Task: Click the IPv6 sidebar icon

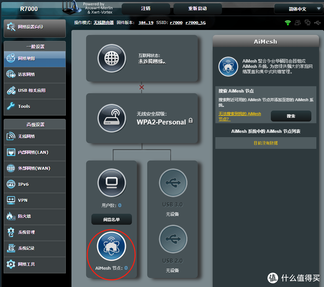Action: [x=11, y=185]
